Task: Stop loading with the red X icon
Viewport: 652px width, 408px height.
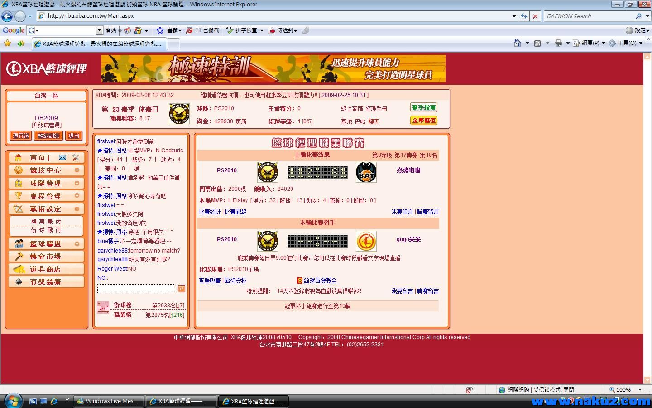Action: [535, 16]
